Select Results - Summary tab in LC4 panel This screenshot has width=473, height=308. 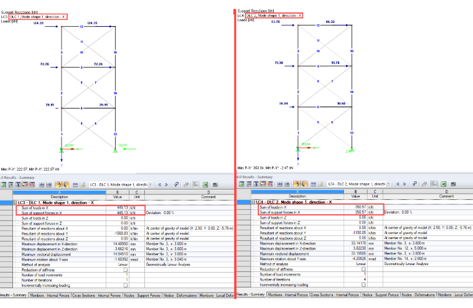(251, 294)
